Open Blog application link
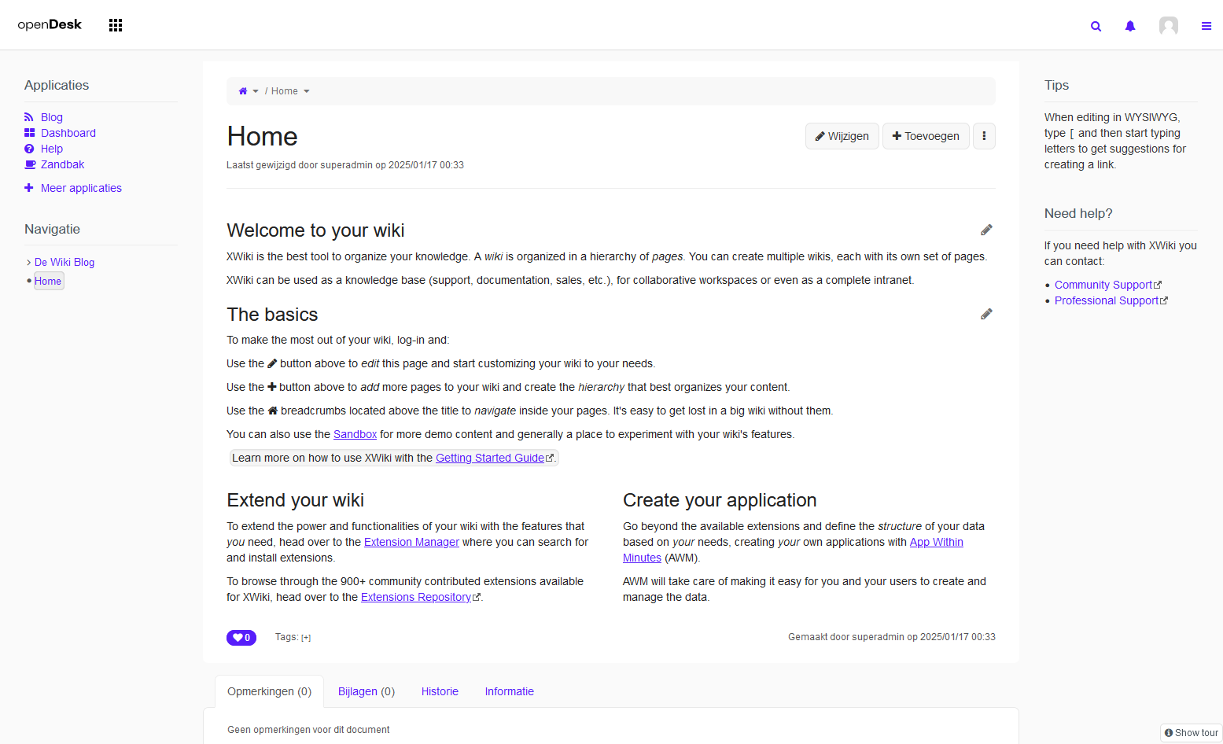Viewport: 1223px width, 744px height. point(52,117)
